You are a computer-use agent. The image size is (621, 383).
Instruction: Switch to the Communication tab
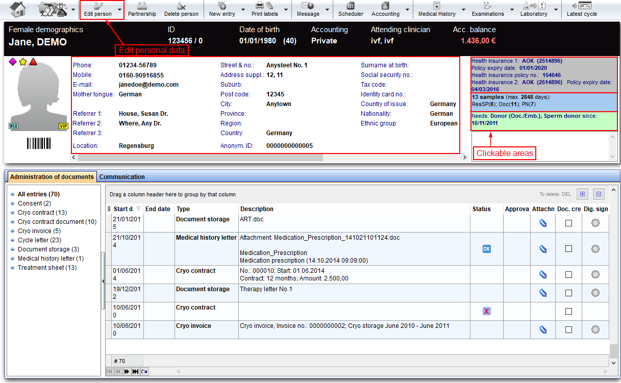pyautogui.click(x=122, y=177)
